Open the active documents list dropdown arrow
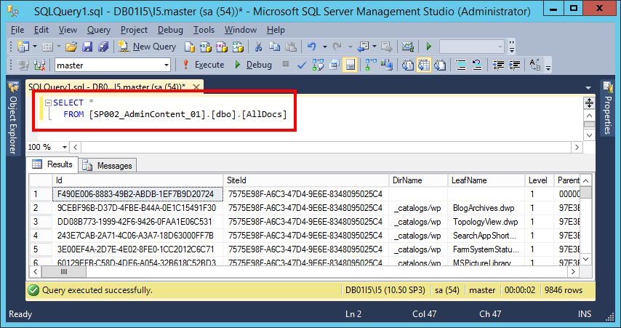 588,87
